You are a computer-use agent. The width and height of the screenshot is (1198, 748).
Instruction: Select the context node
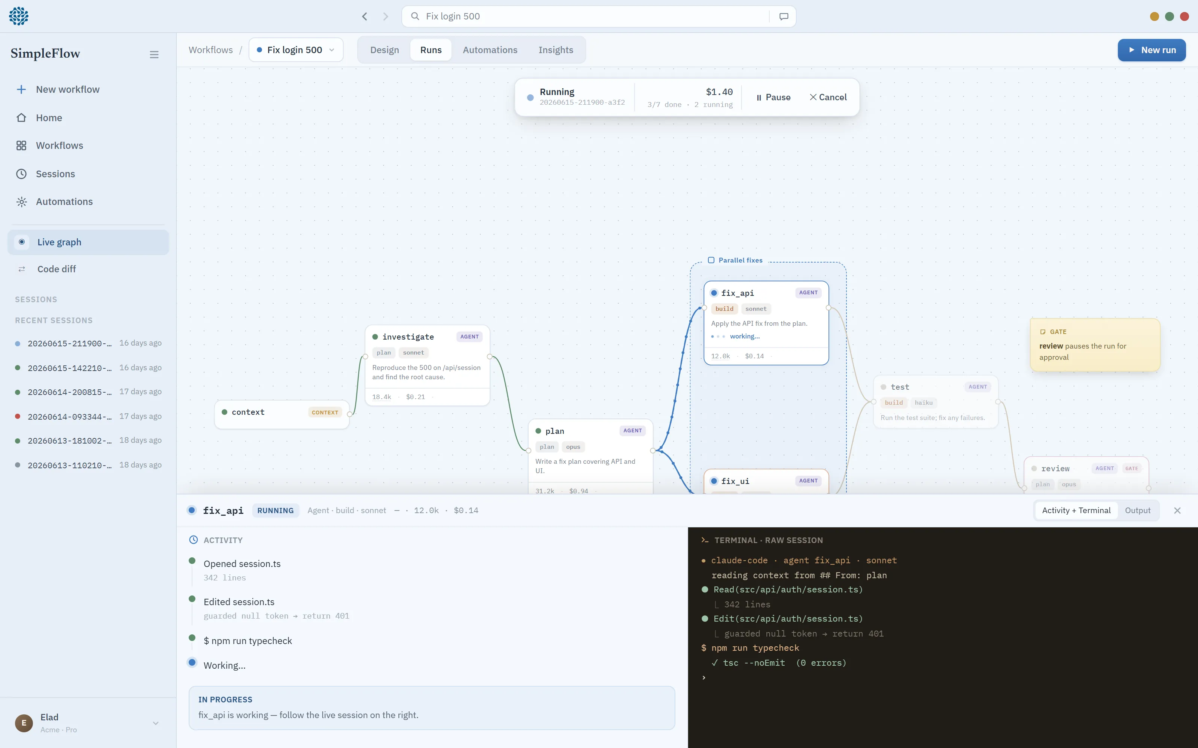282,414
